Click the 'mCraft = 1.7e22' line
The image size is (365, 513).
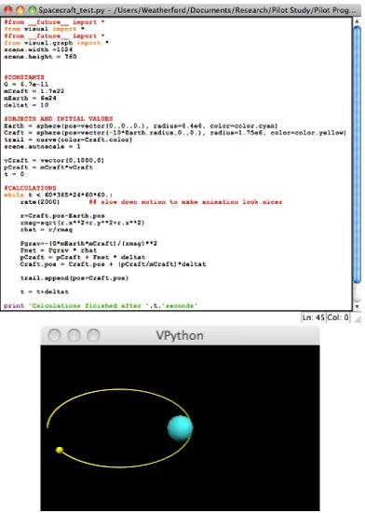34,91
